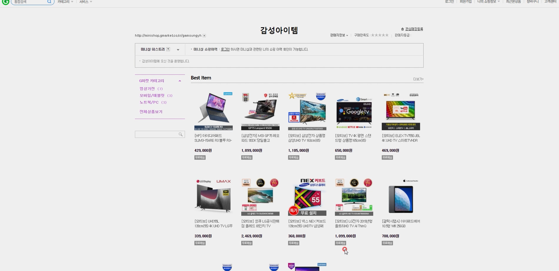This screenshot has width=559, height=271.
Task: Click 더보기+ link in Best Item
Action: [418, 79]
